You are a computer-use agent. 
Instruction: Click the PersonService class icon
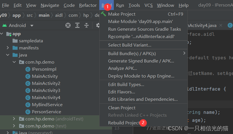(x=28, y=112)
